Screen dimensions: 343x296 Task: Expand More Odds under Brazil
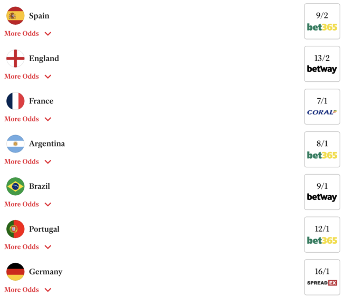point(27,204)
